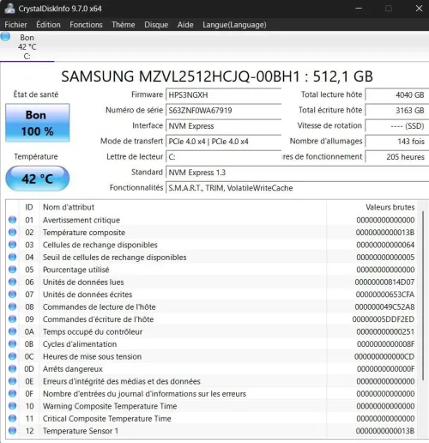Select the Température composite attribute name
This screenshot has height=443, width=429.
click(84, 233)
